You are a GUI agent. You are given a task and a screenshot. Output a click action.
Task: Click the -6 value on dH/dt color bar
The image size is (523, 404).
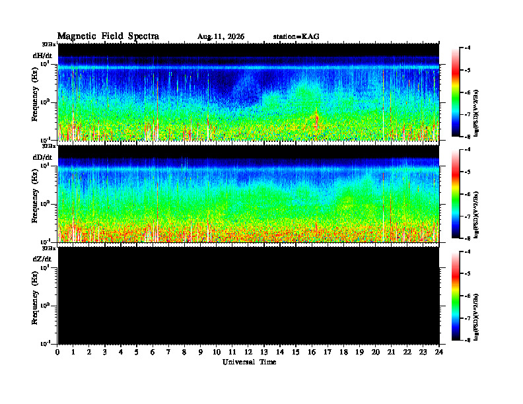pos(468,92)
